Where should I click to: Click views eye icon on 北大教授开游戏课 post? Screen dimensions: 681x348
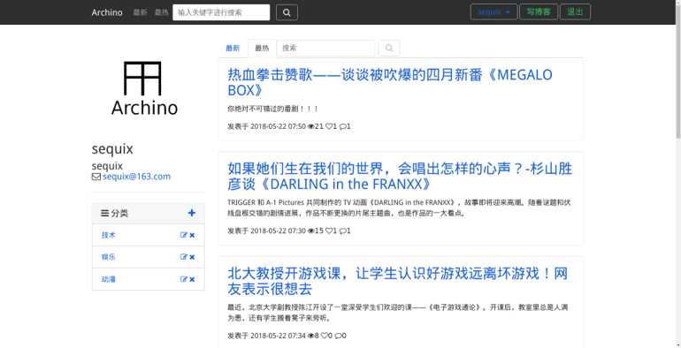311,336
